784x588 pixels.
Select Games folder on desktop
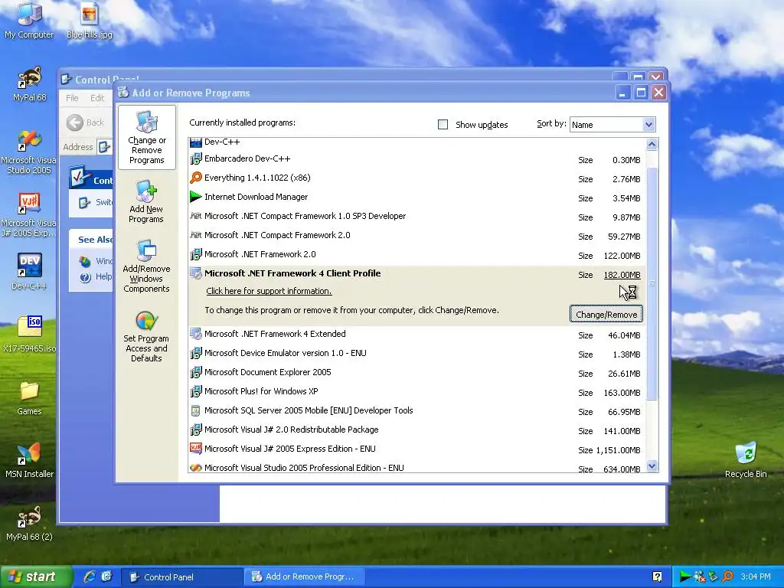[x=30, y=398]
